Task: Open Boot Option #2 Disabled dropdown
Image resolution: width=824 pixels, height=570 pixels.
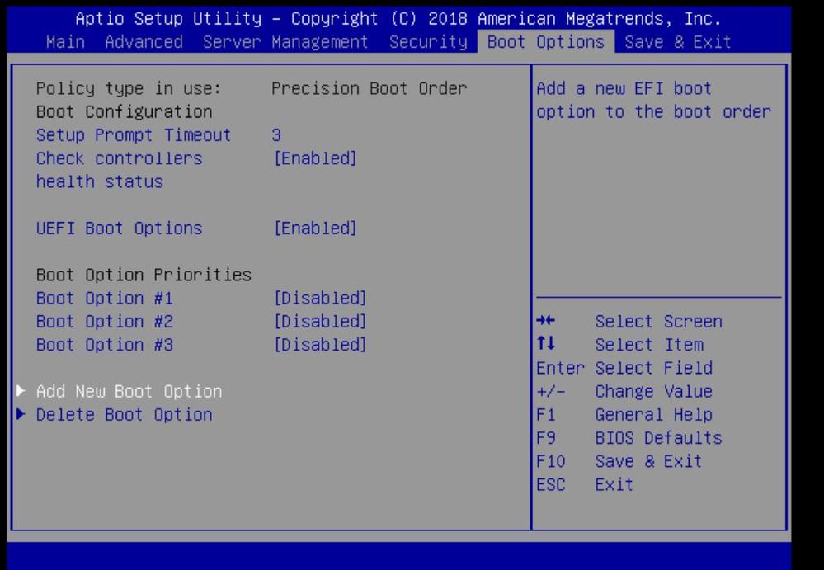Action: (320, 321)
